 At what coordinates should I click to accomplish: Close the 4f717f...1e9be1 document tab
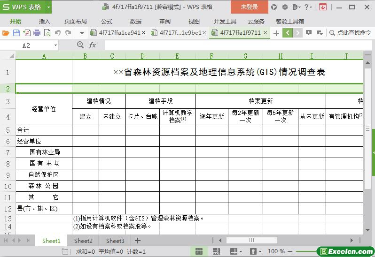point(204,33)
